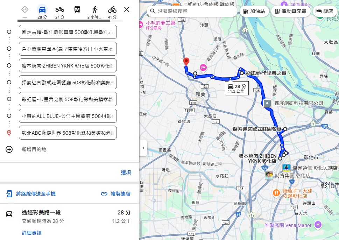Click the 詩肯集團 彰化店 marker
The height and width of the screenshot is (240, 339).
[269, 175]
